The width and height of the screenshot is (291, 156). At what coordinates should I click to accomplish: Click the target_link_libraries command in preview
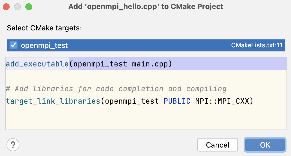pos(53,101)
